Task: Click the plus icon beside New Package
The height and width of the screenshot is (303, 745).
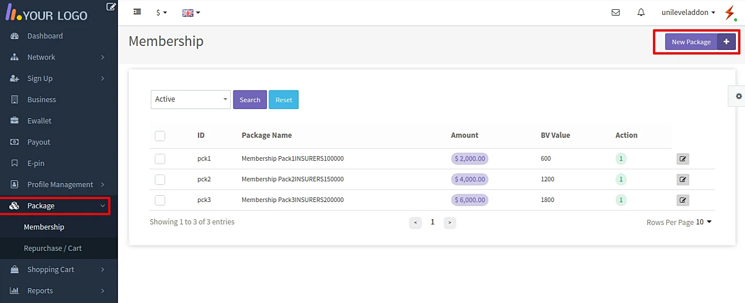Action: [727, 42]
